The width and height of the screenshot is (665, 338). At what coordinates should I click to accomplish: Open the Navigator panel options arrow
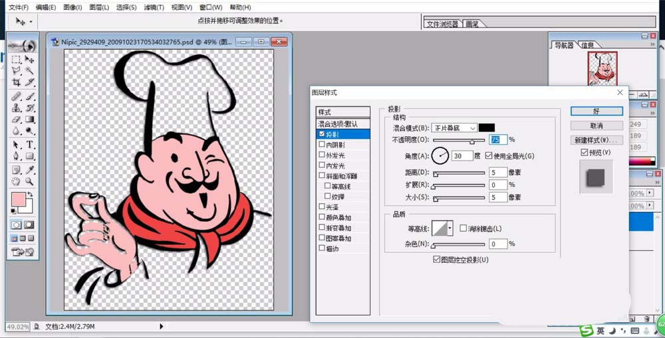(652, 44)
